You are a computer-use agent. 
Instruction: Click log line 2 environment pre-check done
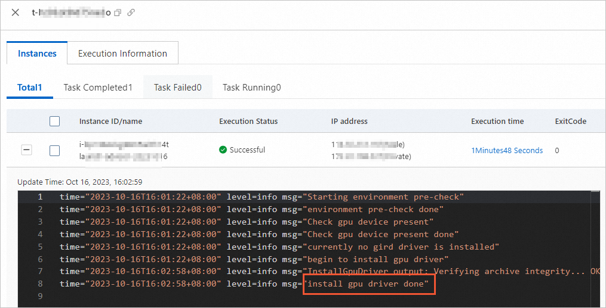[x=251, y=209]
